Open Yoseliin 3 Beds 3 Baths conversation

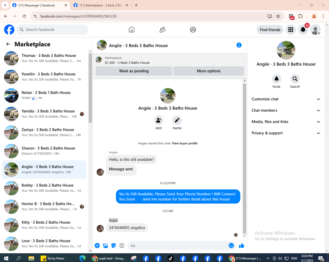44,77
